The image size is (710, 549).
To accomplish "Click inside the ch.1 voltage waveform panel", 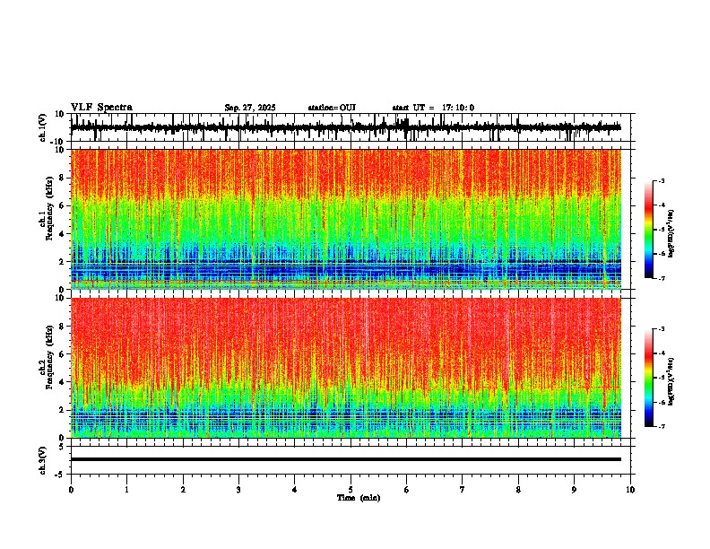I will coord(352,127).
